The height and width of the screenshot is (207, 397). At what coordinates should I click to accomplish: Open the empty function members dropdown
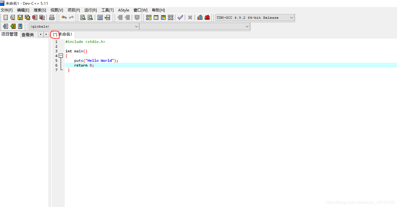[195, 26]
